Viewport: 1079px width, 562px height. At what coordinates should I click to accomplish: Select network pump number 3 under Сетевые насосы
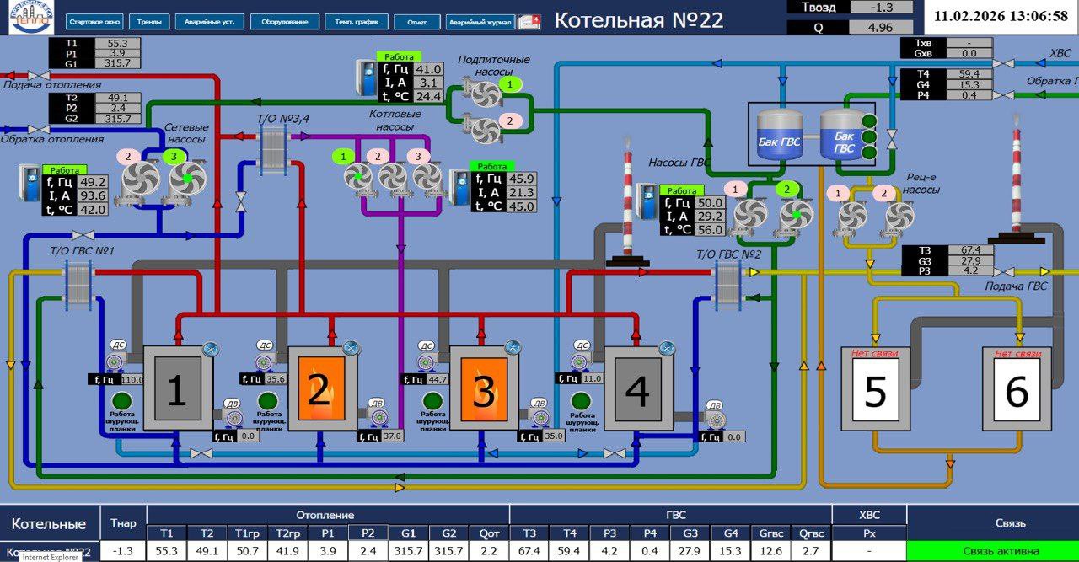click(189, 179)
